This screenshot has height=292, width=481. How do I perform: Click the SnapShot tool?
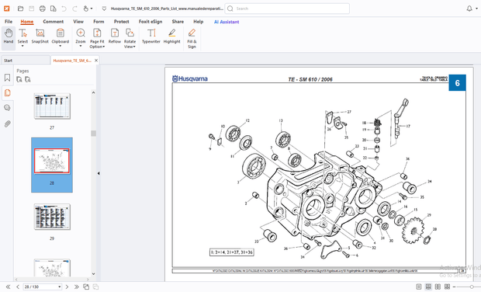[x=40, y=36]
